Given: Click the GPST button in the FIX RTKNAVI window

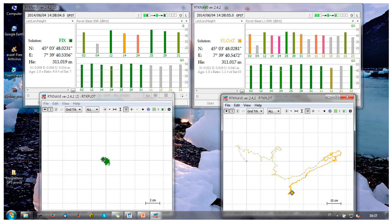Looking at the screenshot, I should (x=70, y=16).
